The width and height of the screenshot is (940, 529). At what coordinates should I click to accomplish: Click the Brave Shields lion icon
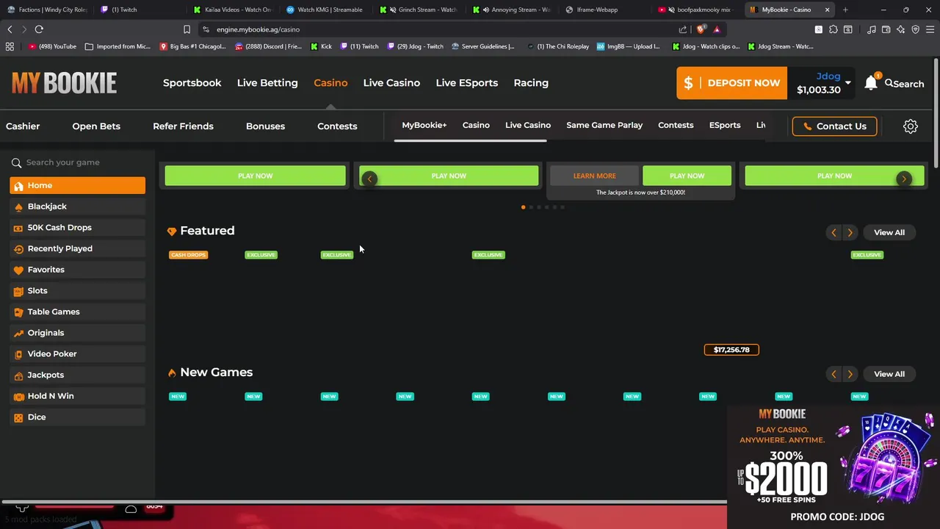coord(701,29)
